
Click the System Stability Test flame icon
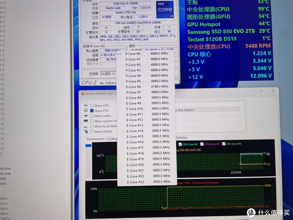(x=82, y=93)
